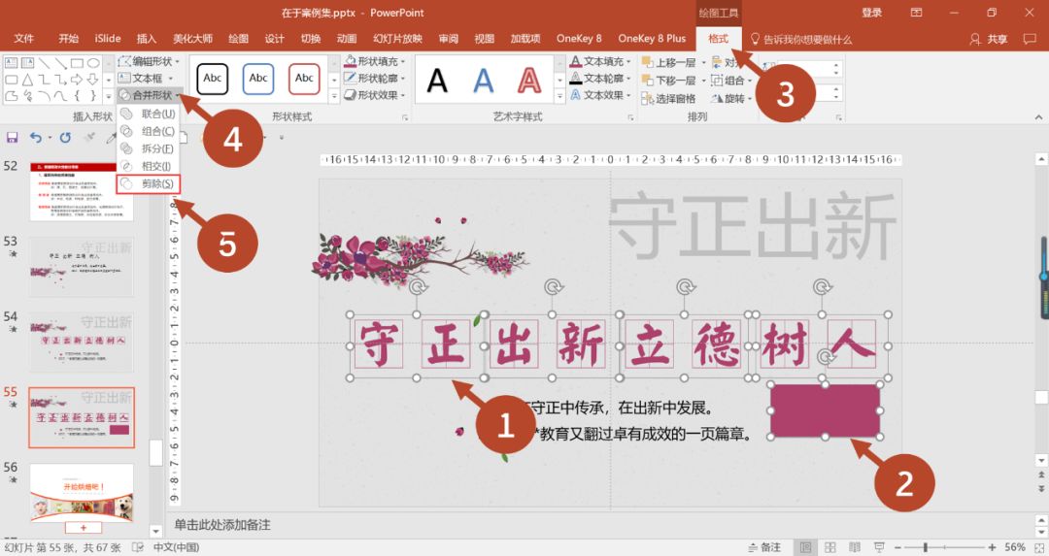Select slide 56 thumbnail
Image resolution: width=1049 pixels, height=556 pixels.
(x=81, y=493)
